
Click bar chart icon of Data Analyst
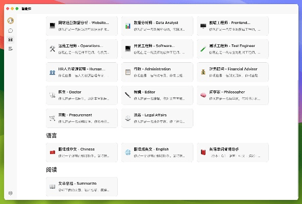click(x=128, y=26)
